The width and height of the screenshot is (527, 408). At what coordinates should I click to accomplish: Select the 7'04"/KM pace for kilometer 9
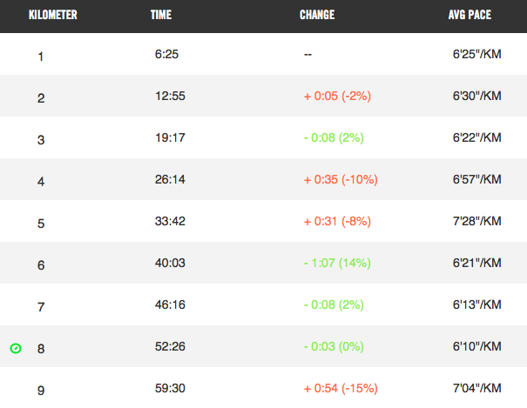(476, 389)
